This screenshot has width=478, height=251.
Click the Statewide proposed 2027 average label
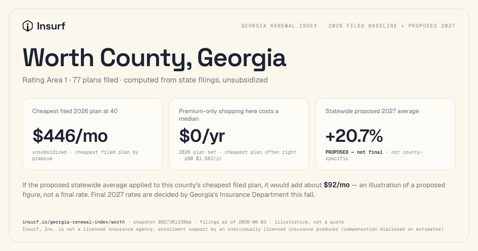click(372, 111)
